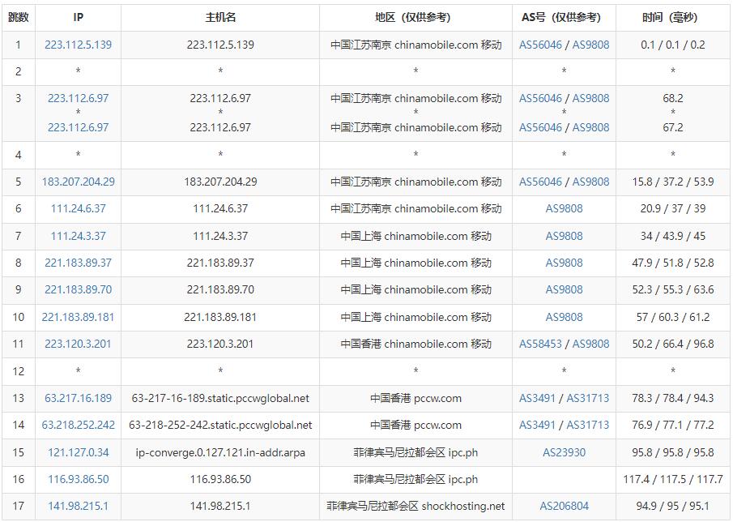Image resolution: width=733 pixels, height=522 pixels.
Task: Select the 78.3 / 78.4 / 94.3 time value
Action: pyautogui.click(x=673, y=398)
